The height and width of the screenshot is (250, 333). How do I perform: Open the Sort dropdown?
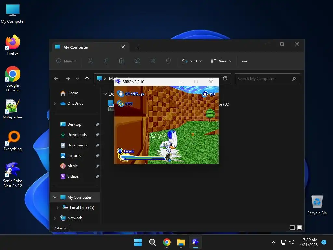(192, 61)
